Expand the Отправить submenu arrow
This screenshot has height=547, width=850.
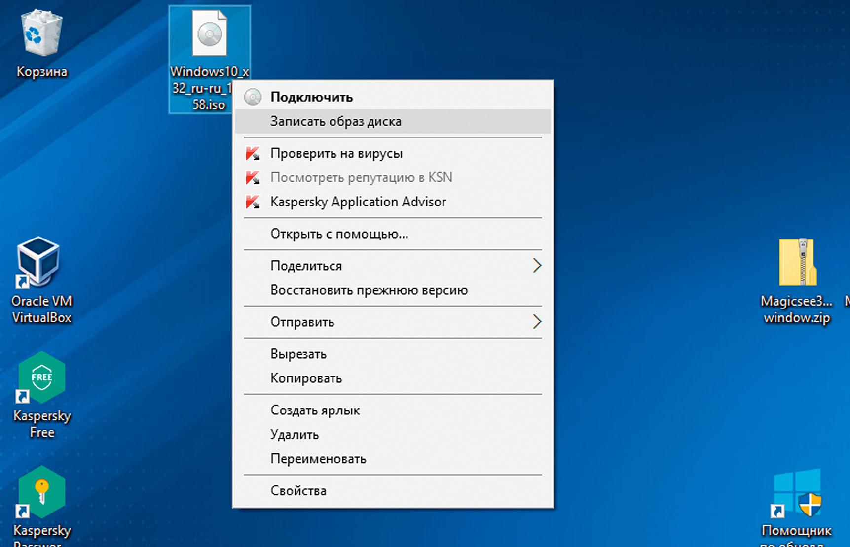(537, 322)
